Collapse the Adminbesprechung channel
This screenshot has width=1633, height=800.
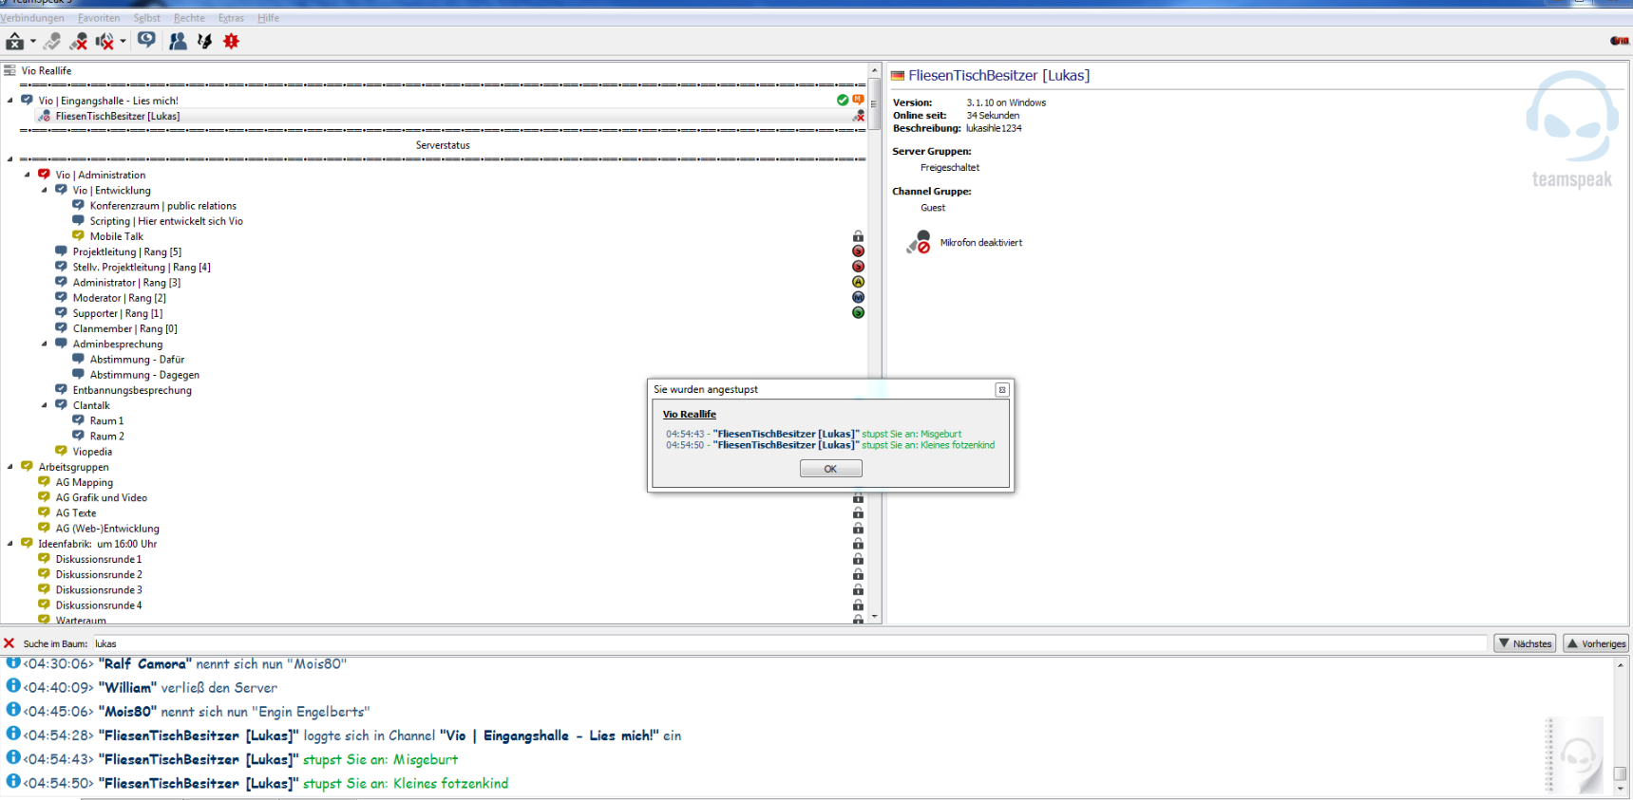(x=45, y=344)
